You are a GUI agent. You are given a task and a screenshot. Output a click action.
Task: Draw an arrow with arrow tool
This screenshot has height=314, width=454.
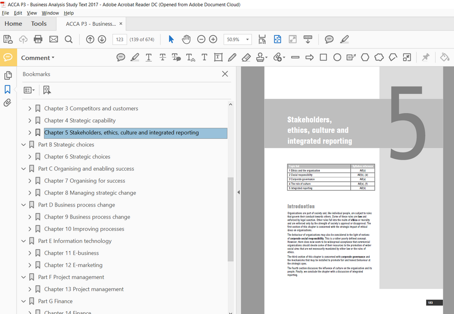point(309,57)
